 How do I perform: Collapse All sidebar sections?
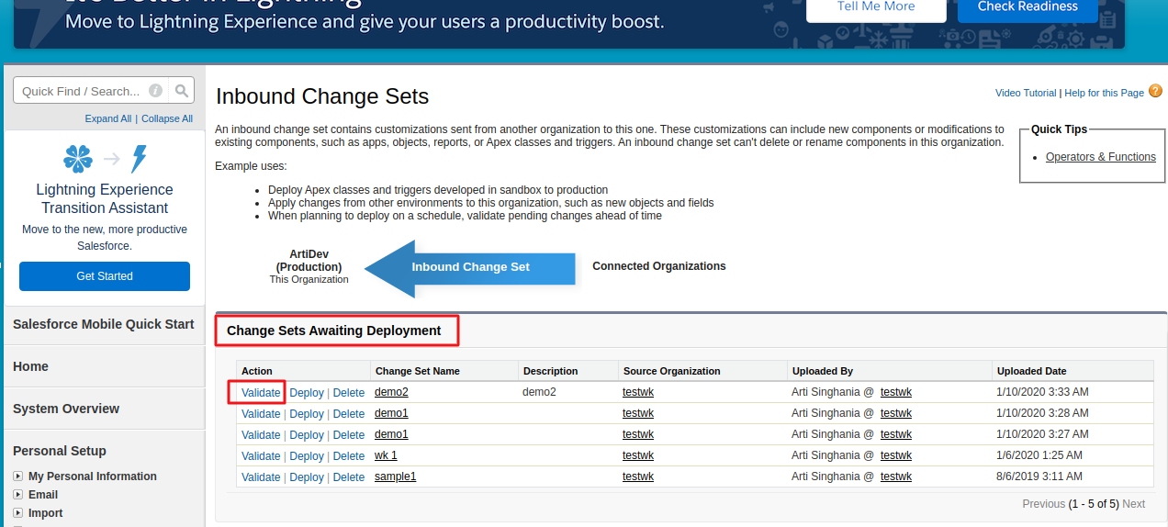click(x=167, y=118)
